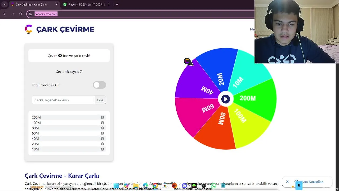Click the wheel pointer marker icon
Screen dimensions: 339x191
(188, 62)
